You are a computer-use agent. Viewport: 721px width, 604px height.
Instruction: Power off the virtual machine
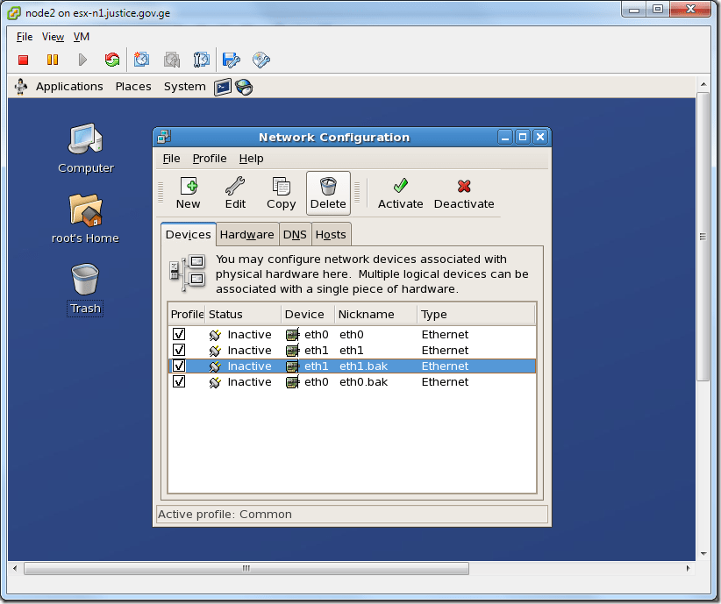click(24, 59)
